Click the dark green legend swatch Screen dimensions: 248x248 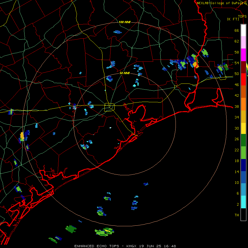tap(243, 140)
